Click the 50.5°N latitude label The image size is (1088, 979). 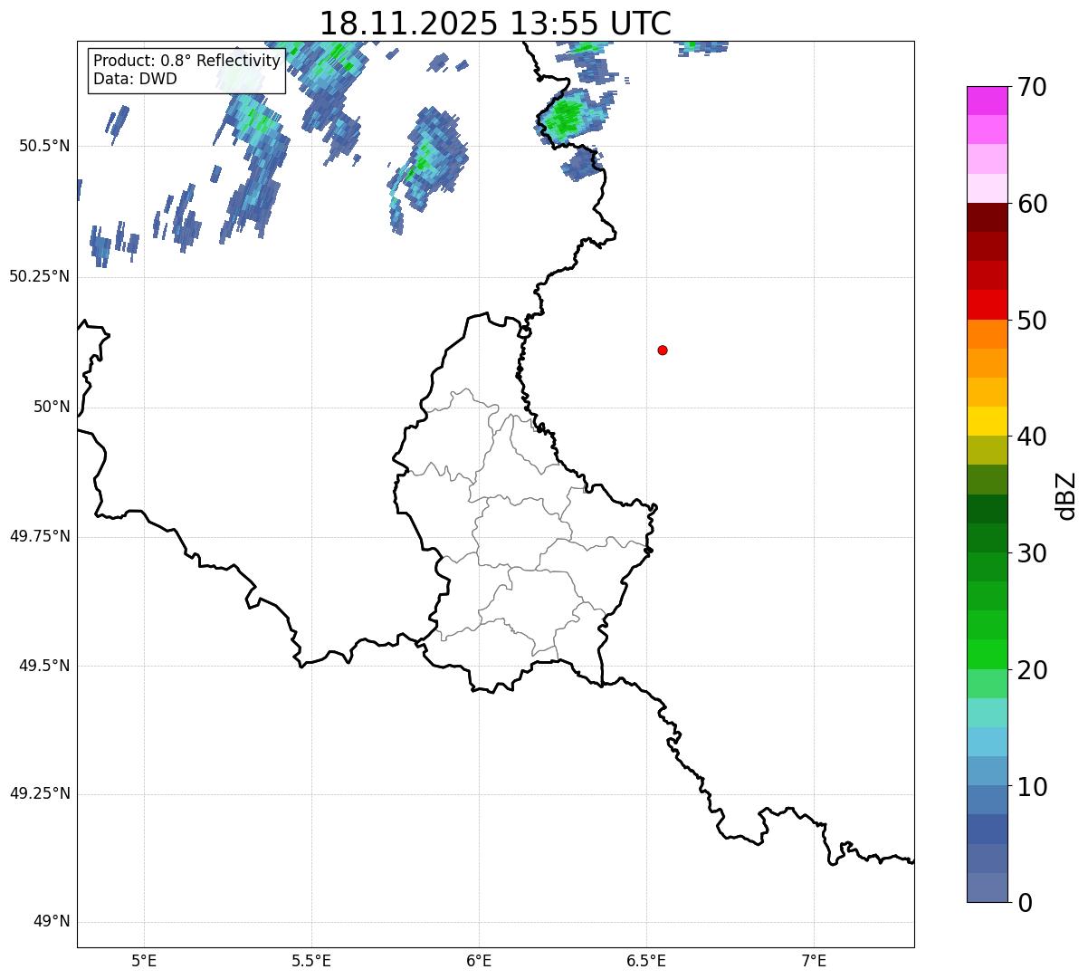click(x=43, y=146)
